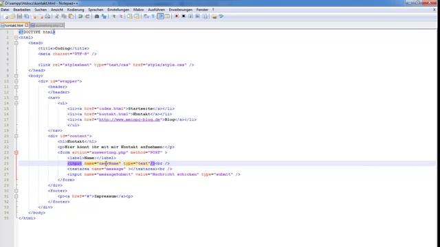Image resolution: width=440 pixels, height=247 pixels.
Task: Collapse the header block on line 11
Action: point(16,87)
